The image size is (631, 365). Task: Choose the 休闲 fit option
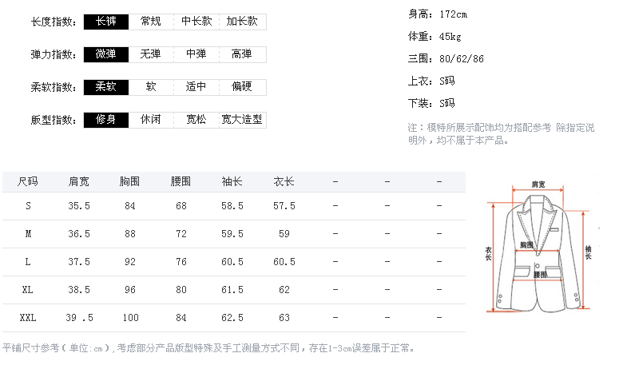click(151, 120)
